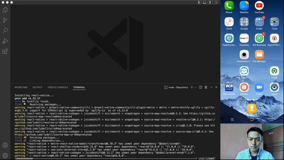Click the 'Installing react-native...' terminal line
Image resolution: width=284 pixels, height=160 pixels.
pos(34,95)
